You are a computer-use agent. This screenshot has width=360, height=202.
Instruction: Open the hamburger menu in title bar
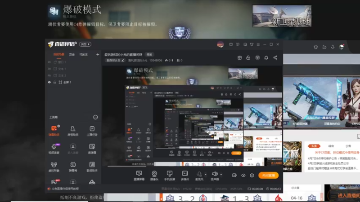pos(258,44)
